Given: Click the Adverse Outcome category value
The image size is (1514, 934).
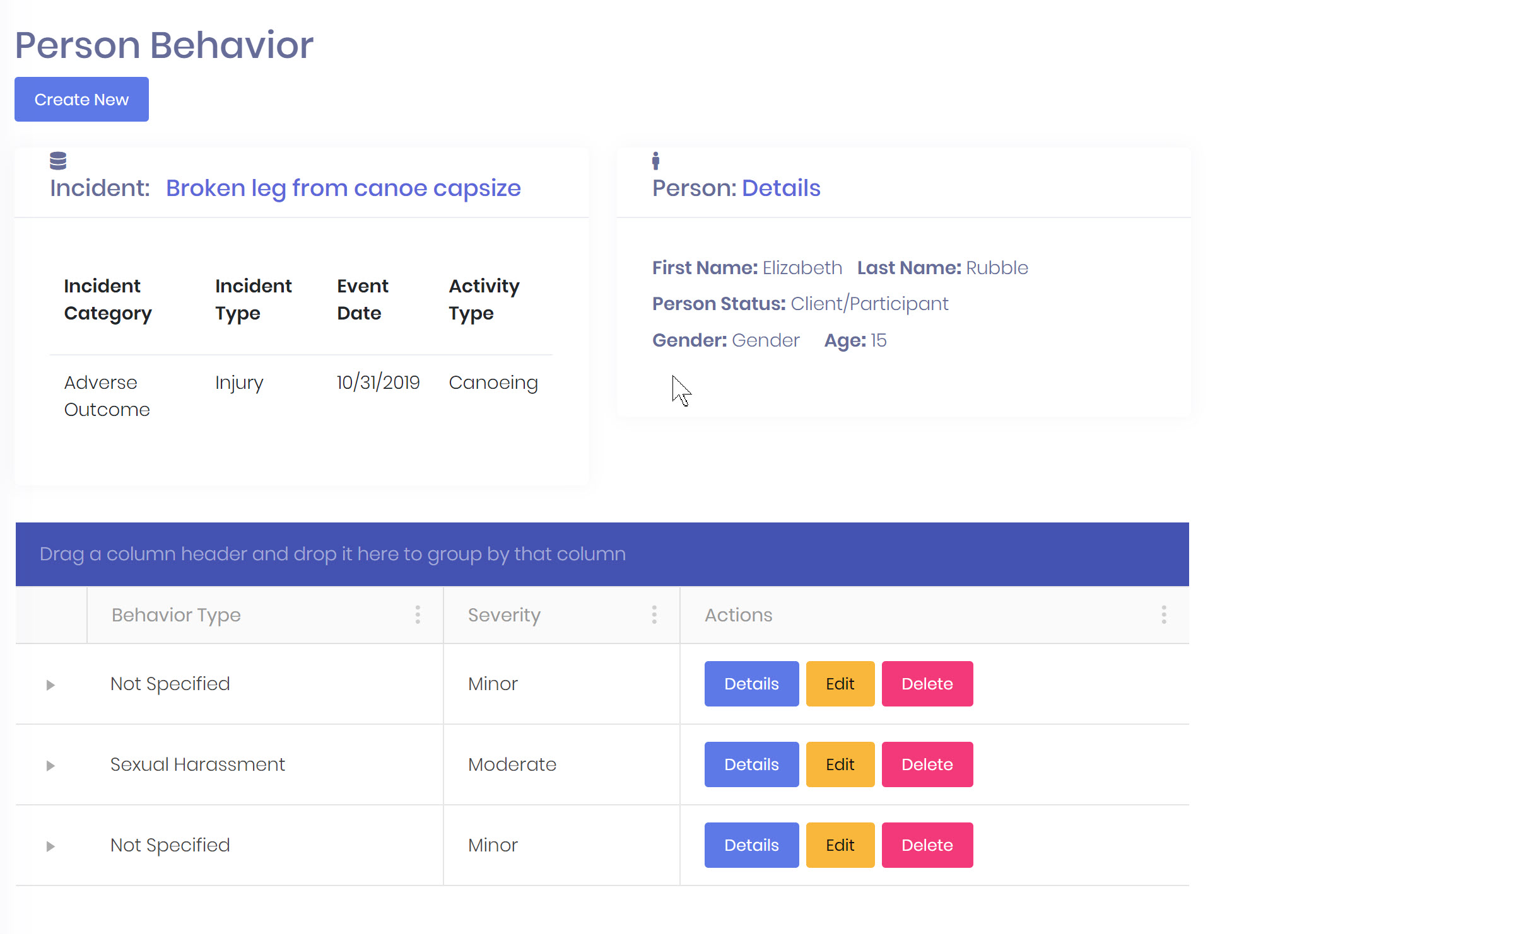Looking at the screenshot, I should pos(107,396).
